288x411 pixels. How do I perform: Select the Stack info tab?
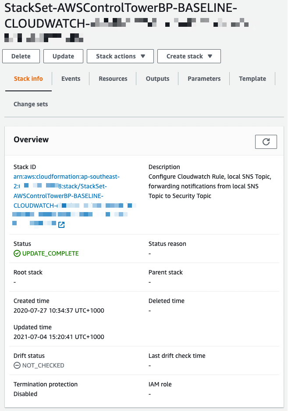coord(28,79)
